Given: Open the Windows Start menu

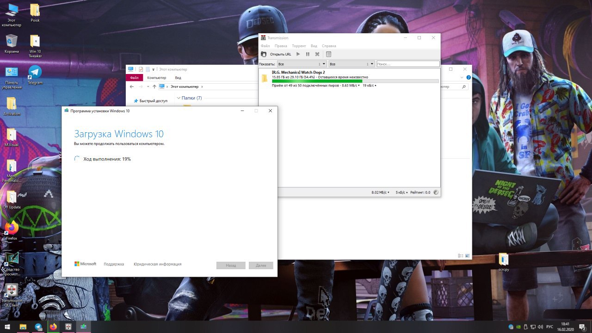Looking at the screenshot, I should pyautogui.click(x=7, y=327).
